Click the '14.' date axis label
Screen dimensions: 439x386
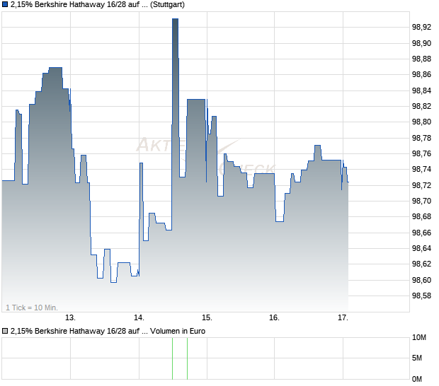coord(139,318)
